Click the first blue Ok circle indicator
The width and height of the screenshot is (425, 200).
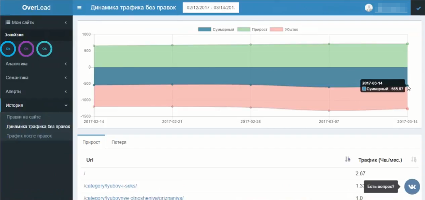(x=8, y=49)
